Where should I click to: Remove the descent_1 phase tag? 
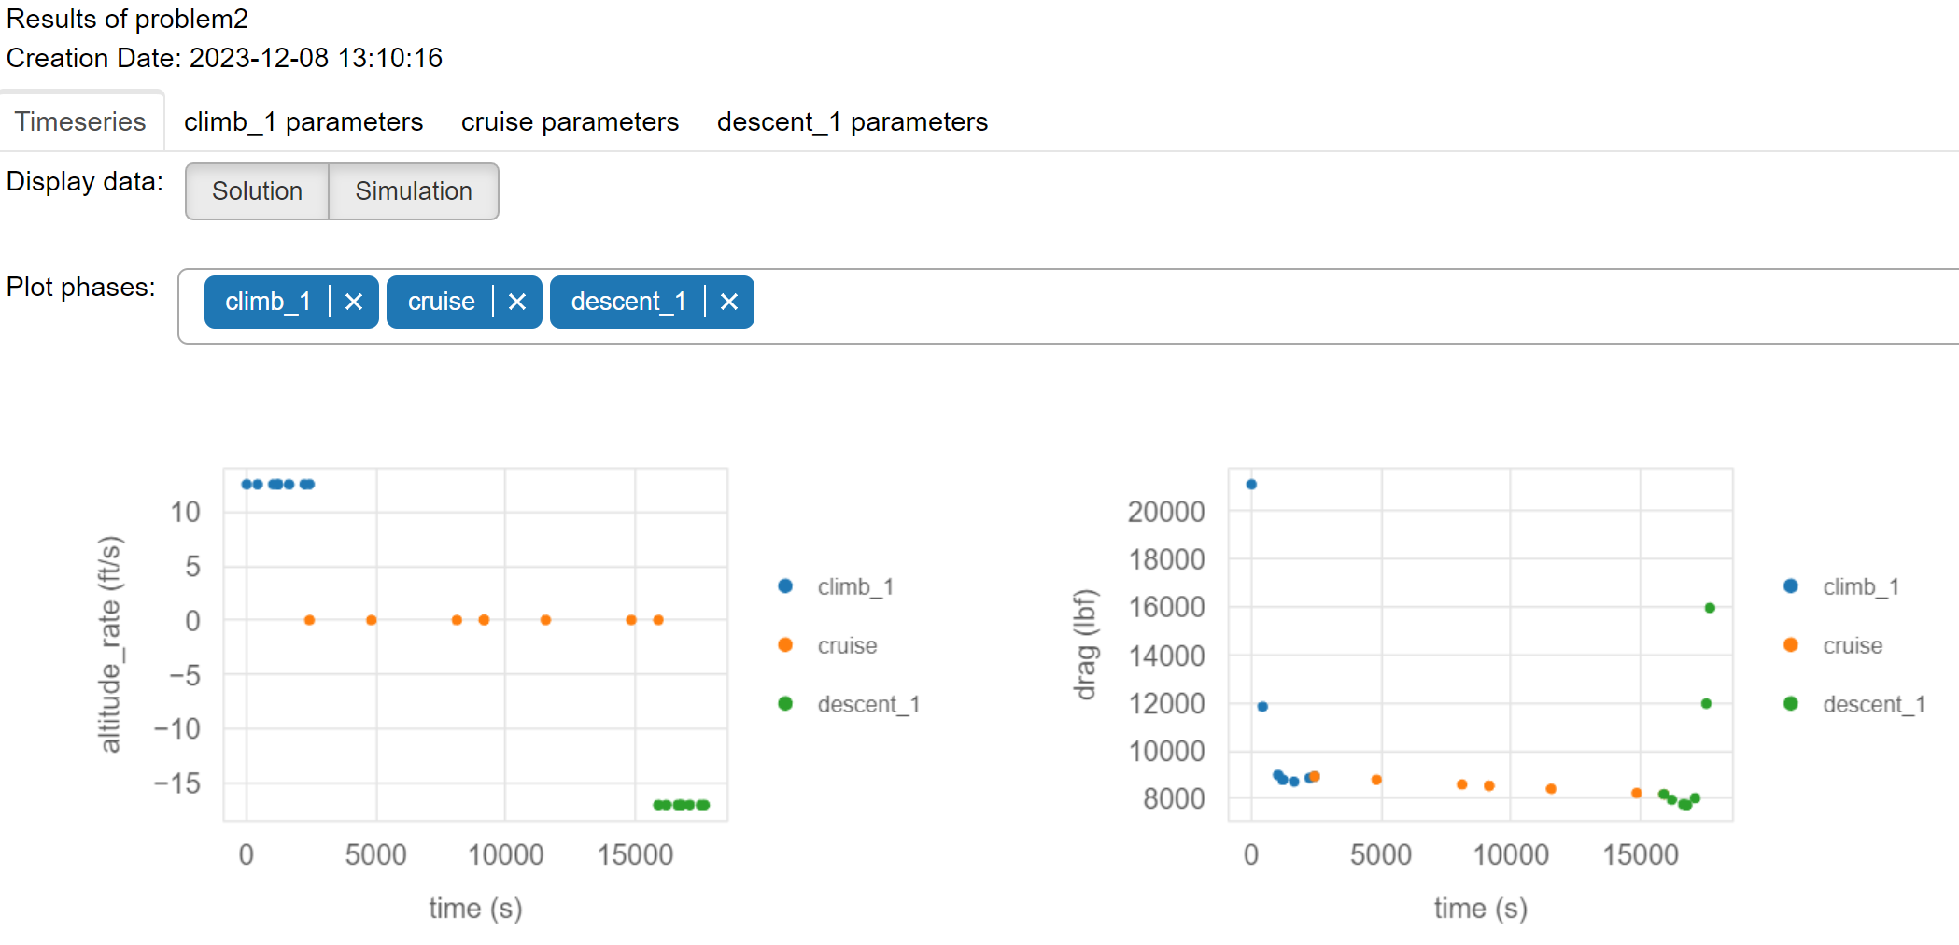click(729, 302)
